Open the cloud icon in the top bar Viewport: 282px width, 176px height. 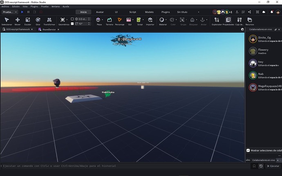click(264, 12)
